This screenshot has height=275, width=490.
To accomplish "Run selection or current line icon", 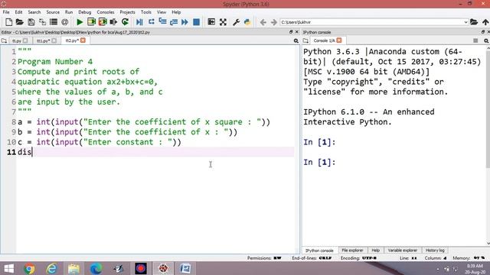I will pyautogui.click(x=113, y=22).
